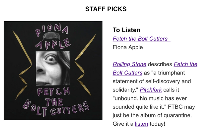Click the Fiona Apple artist name text
This screenshot has height=136, width=211.
128,47
